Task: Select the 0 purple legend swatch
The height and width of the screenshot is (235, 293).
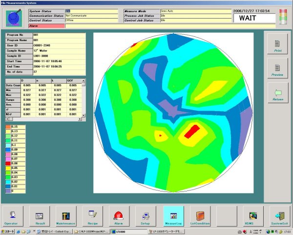Action: click(x=8, y=191)
